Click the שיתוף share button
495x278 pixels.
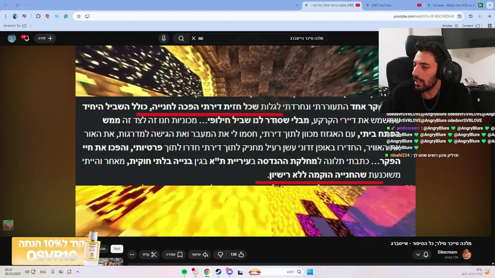pos(200,254)
